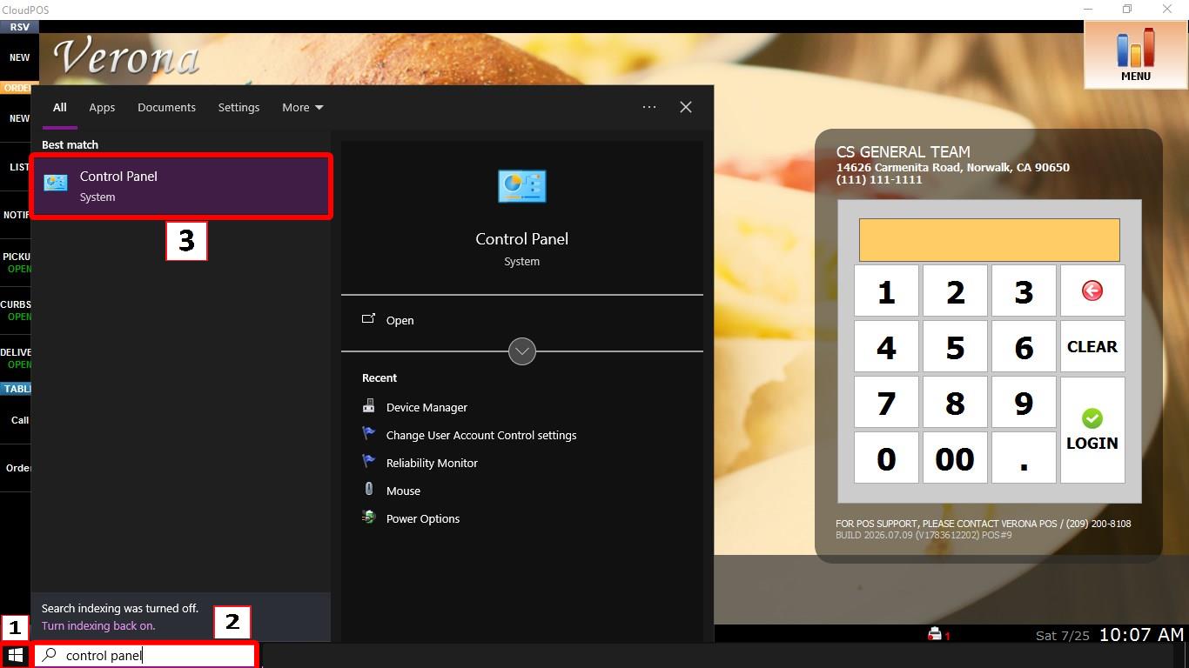Viewport: 1189px width, 668px height.
Task: Click the Control Panel icon in Best match
Action: tap(56, 183)
